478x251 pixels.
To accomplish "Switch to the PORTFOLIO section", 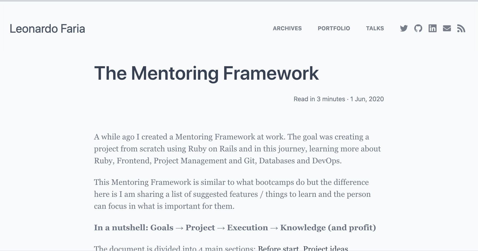I will [x=334, y=28].
